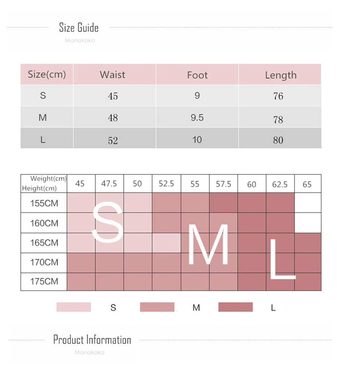
Task: Click the large white S in the chart
Action: [x=108, y=222]
